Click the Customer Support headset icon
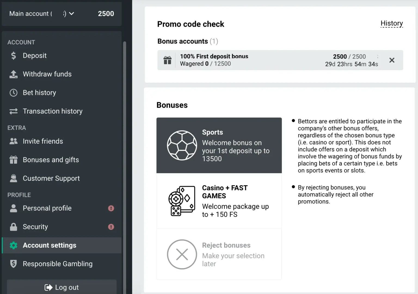 click(13, 178)
